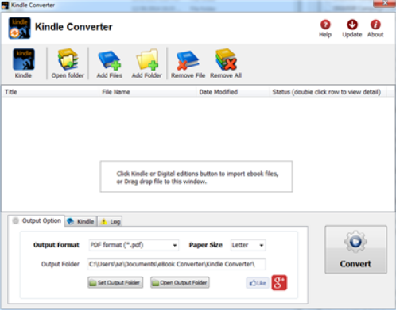Image resolution: width=396 pixels, height=310 pixels.
Task: Switch to the Kindle tab
Action: click(80, 221)
